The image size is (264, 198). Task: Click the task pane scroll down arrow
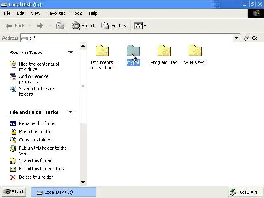click(x=82, y=182)
